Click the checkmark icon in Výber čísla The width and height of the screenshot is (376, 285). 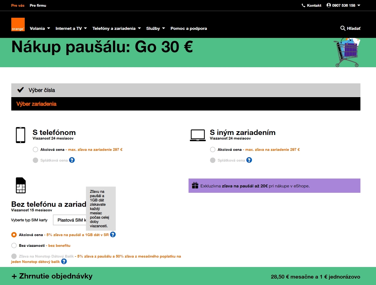pyautogui.click(x=20, y=90)
